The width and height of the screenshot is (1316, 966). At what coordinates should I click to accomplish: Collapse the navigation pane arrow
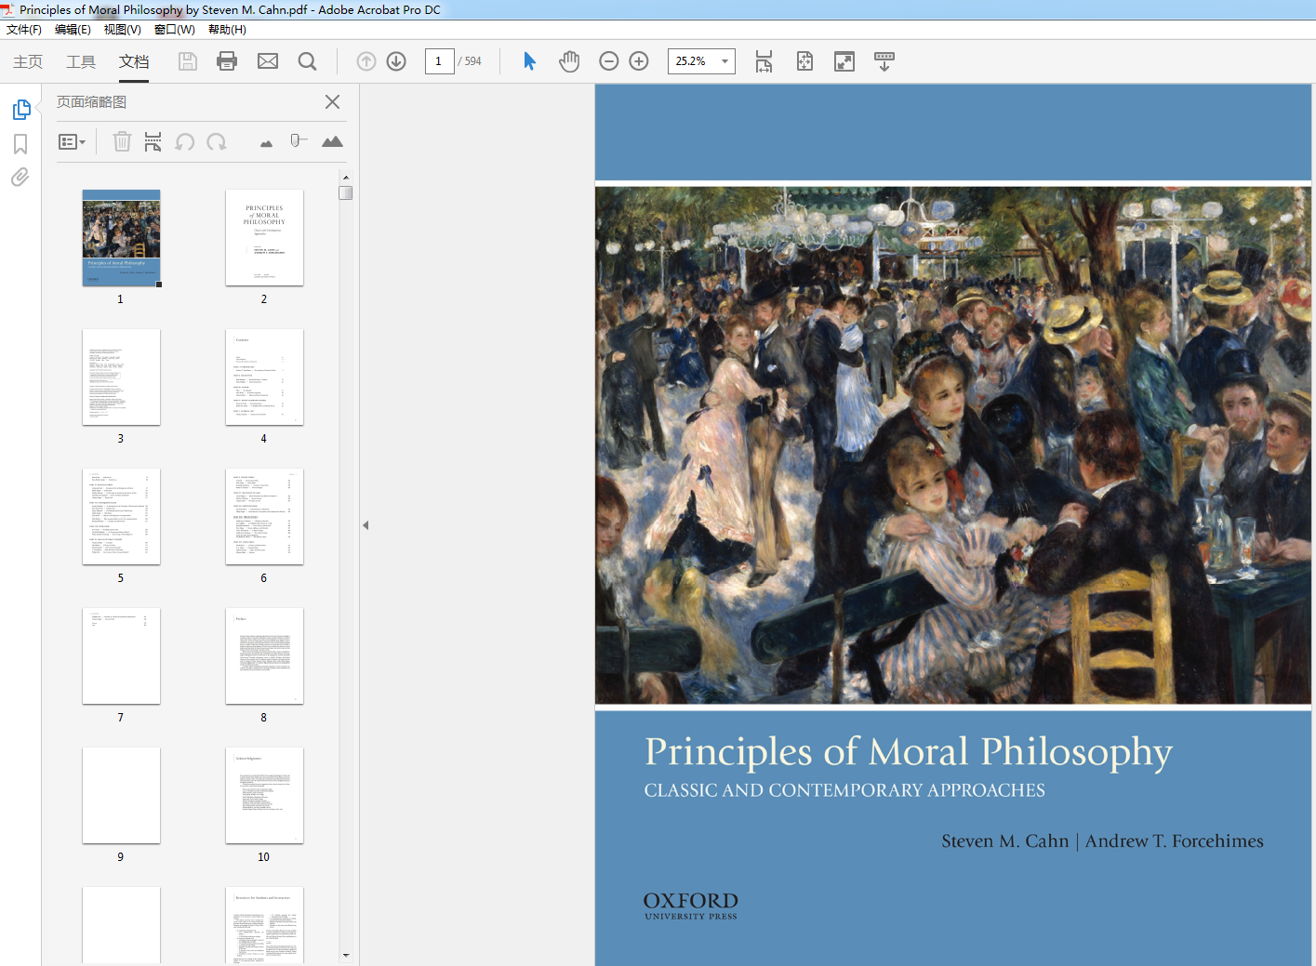point(366,525)
